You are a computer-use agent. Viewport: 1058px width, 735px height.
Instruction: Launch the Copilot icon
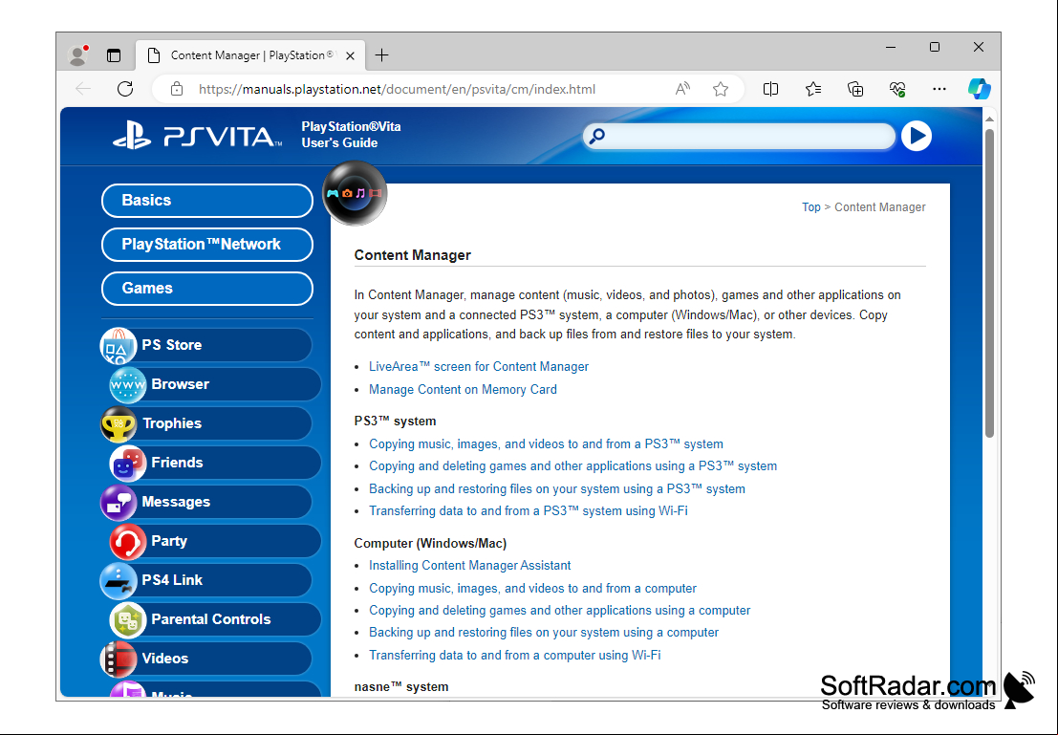tap(979, 89)
